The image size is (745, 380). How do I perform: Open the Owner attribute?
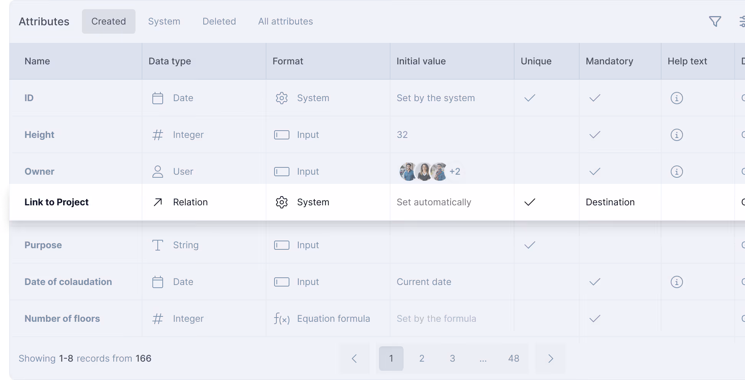pos(39,172)
